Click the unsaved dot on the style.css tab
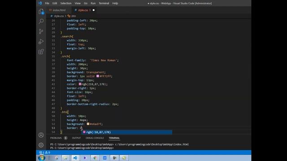Screen dimensions: 287x161 click(94, 10)
